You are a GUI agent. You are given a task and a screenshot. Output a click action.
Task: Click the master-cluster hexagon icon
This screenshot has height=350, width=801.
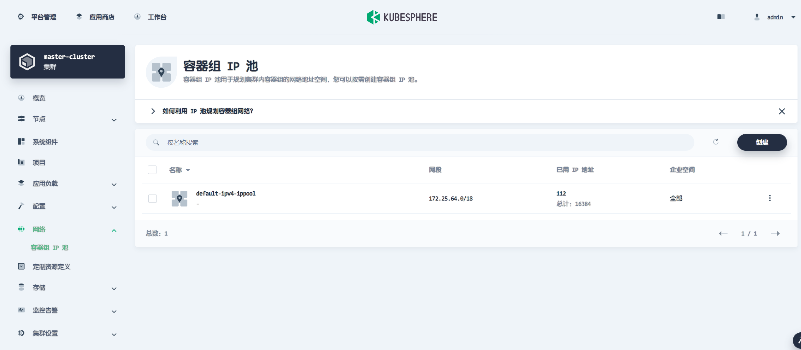click(27, 61)
